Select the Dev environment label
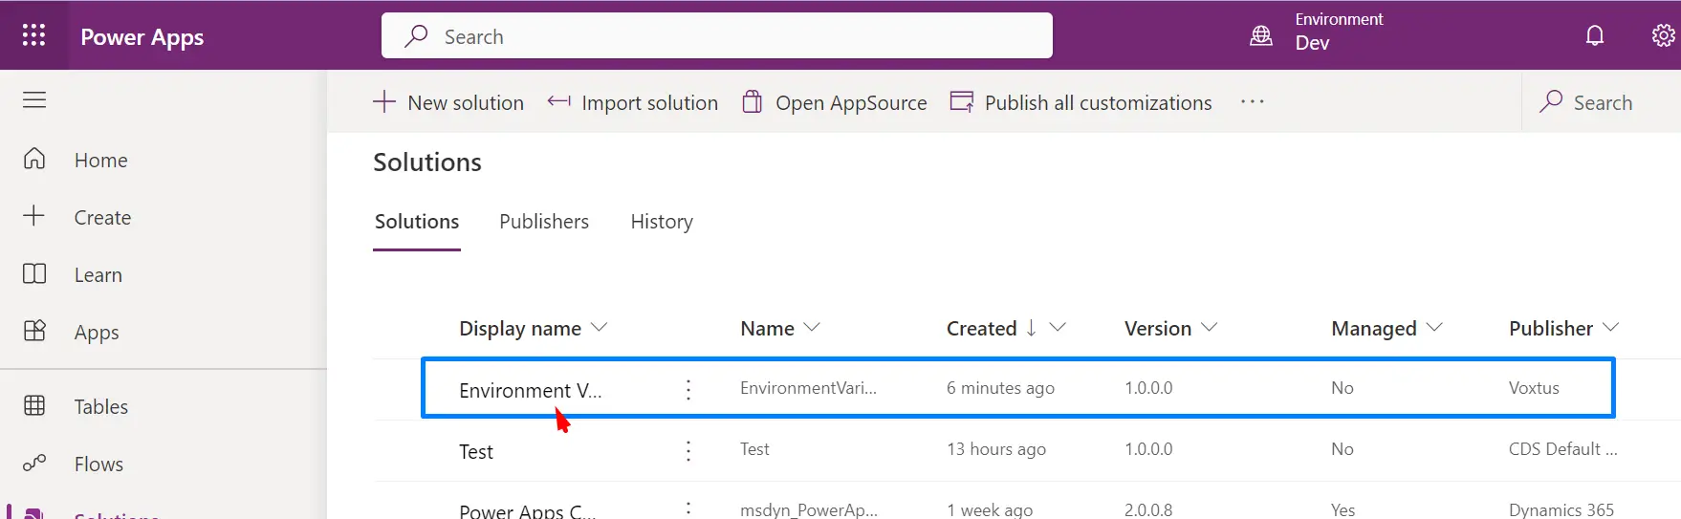This screenshot has width=1681, height=519. pyautogui.click(x=1312, y=43)
